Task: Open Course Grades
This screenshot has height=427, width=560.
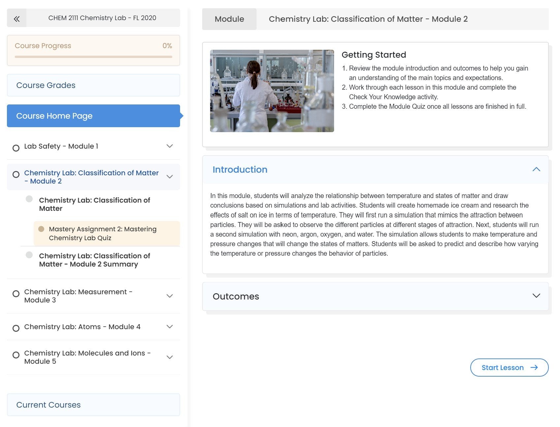Action: coord(93,85)
